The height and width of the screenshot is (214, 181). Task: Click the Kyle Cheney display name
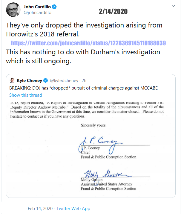(x=30, y=81)
